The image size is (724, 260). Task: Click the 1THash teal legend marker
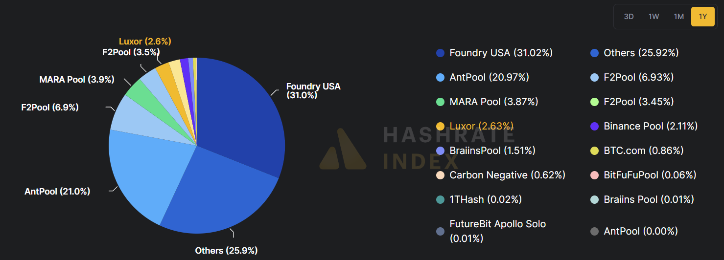point(440,199)
